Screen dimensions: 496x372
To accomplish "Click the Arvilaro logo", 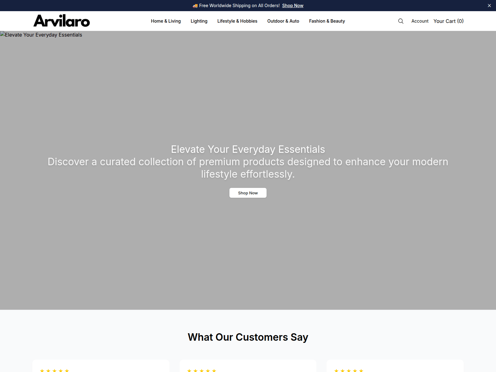I will [62, 21].
